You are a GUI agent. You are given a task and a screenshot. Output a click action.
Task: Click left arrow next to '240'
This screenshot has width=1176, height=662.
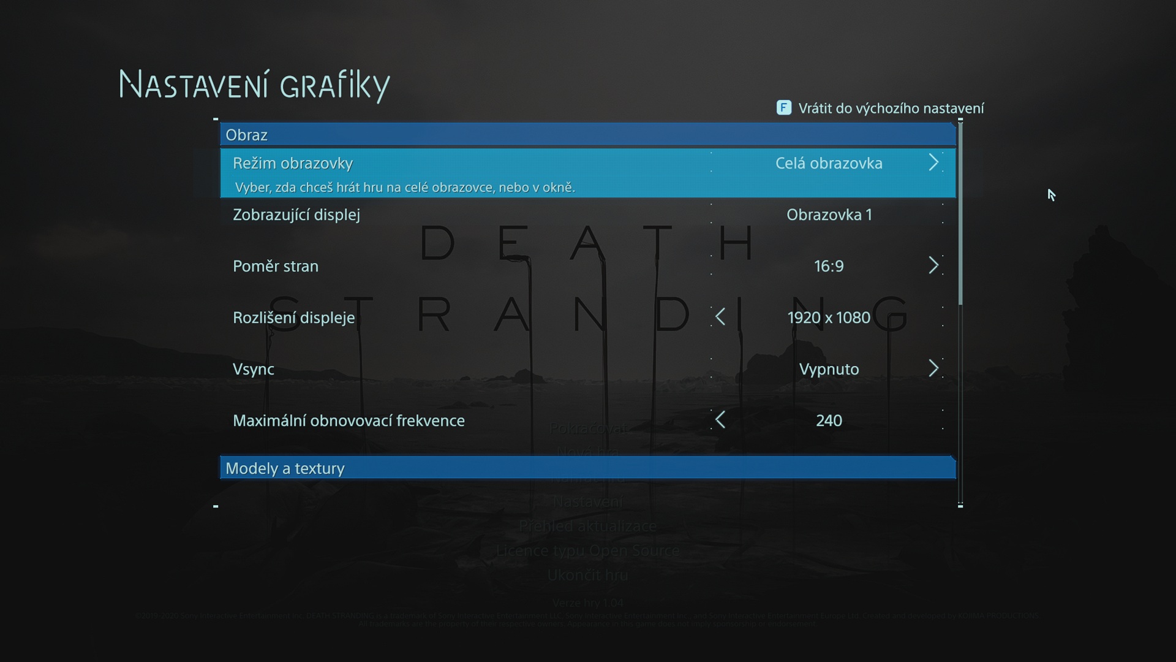tap(720, 420)
